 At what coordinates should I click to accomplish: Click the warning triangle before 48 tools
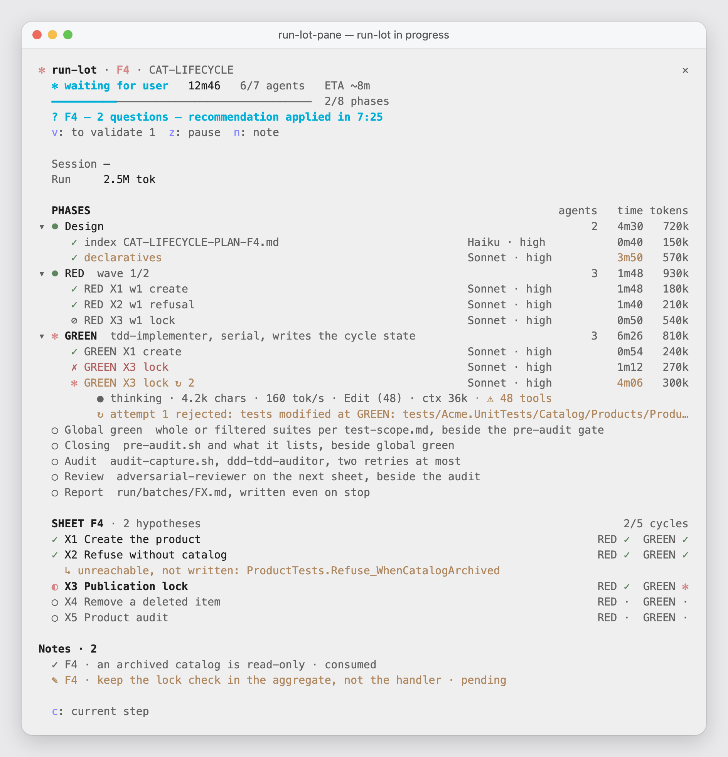(x=490, y=399)
